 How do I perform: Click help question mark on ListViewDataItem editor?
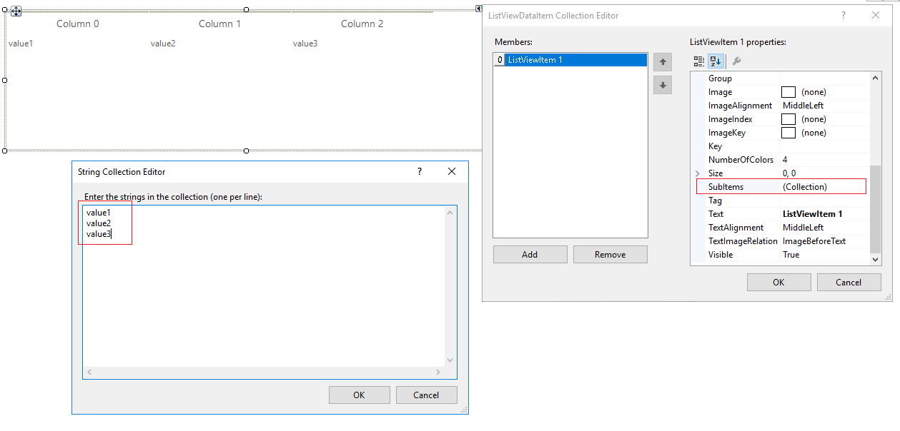click(x=843, y=15)
